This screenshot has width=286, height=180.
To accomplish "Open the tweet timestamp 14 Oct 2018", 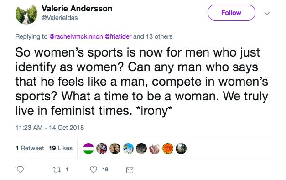I will pos(50,128).
